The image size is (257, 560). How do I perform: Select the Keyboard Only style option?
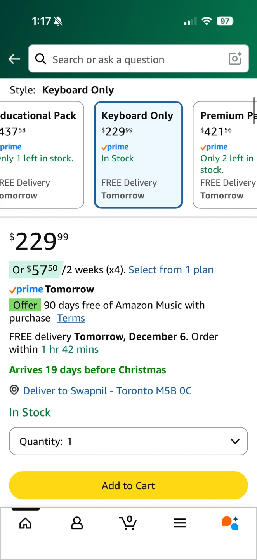pyautogui.click(x=138, y=155)
